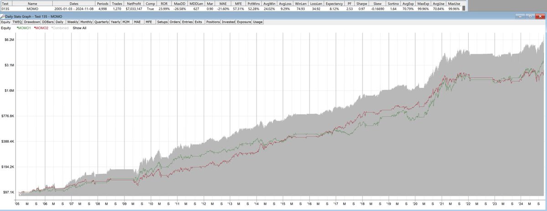Open the MFE tab in graph window
547x211 pixels.
pyautogui.click(x=150, y=21)
